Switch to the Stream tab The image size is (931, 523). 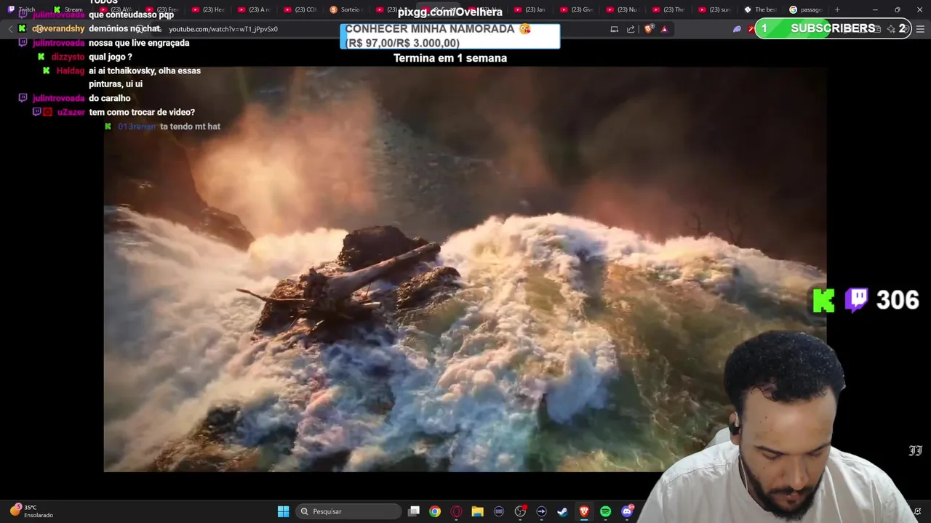68,9
